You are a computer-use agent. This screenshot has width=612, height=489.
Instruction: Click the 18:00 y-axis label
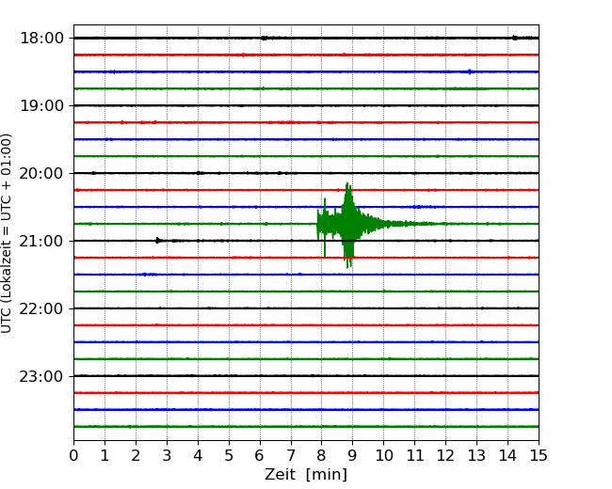[x=41, y=39]
